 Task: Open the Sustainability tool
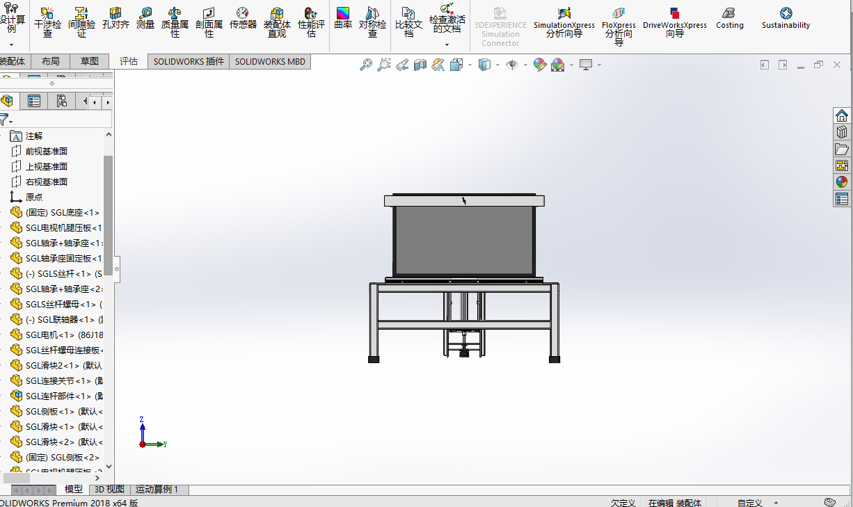[x=786, y=19]
